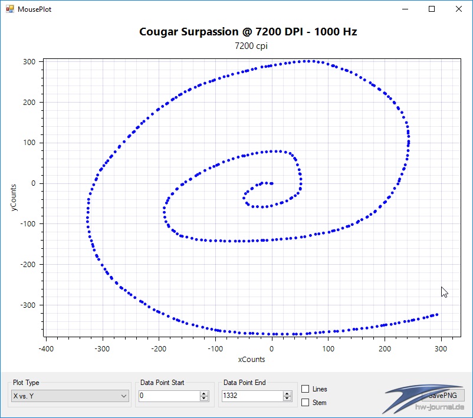Click the MousePlot app icon in title bar
Image resolution: width=473 pixels, height=418 pixels.
[x=10, y=9]
